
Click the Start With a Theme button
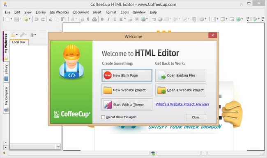127,104
